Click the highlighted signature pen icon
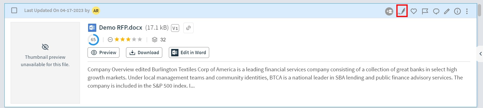The height and width of the screenshot is (108, 483). click(402, 11)
